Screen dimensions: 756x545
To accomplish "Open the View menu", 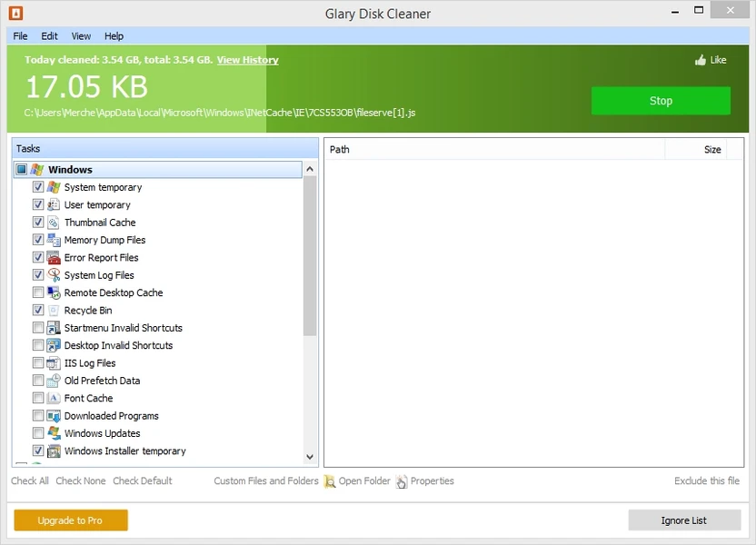I will point(81,36).
